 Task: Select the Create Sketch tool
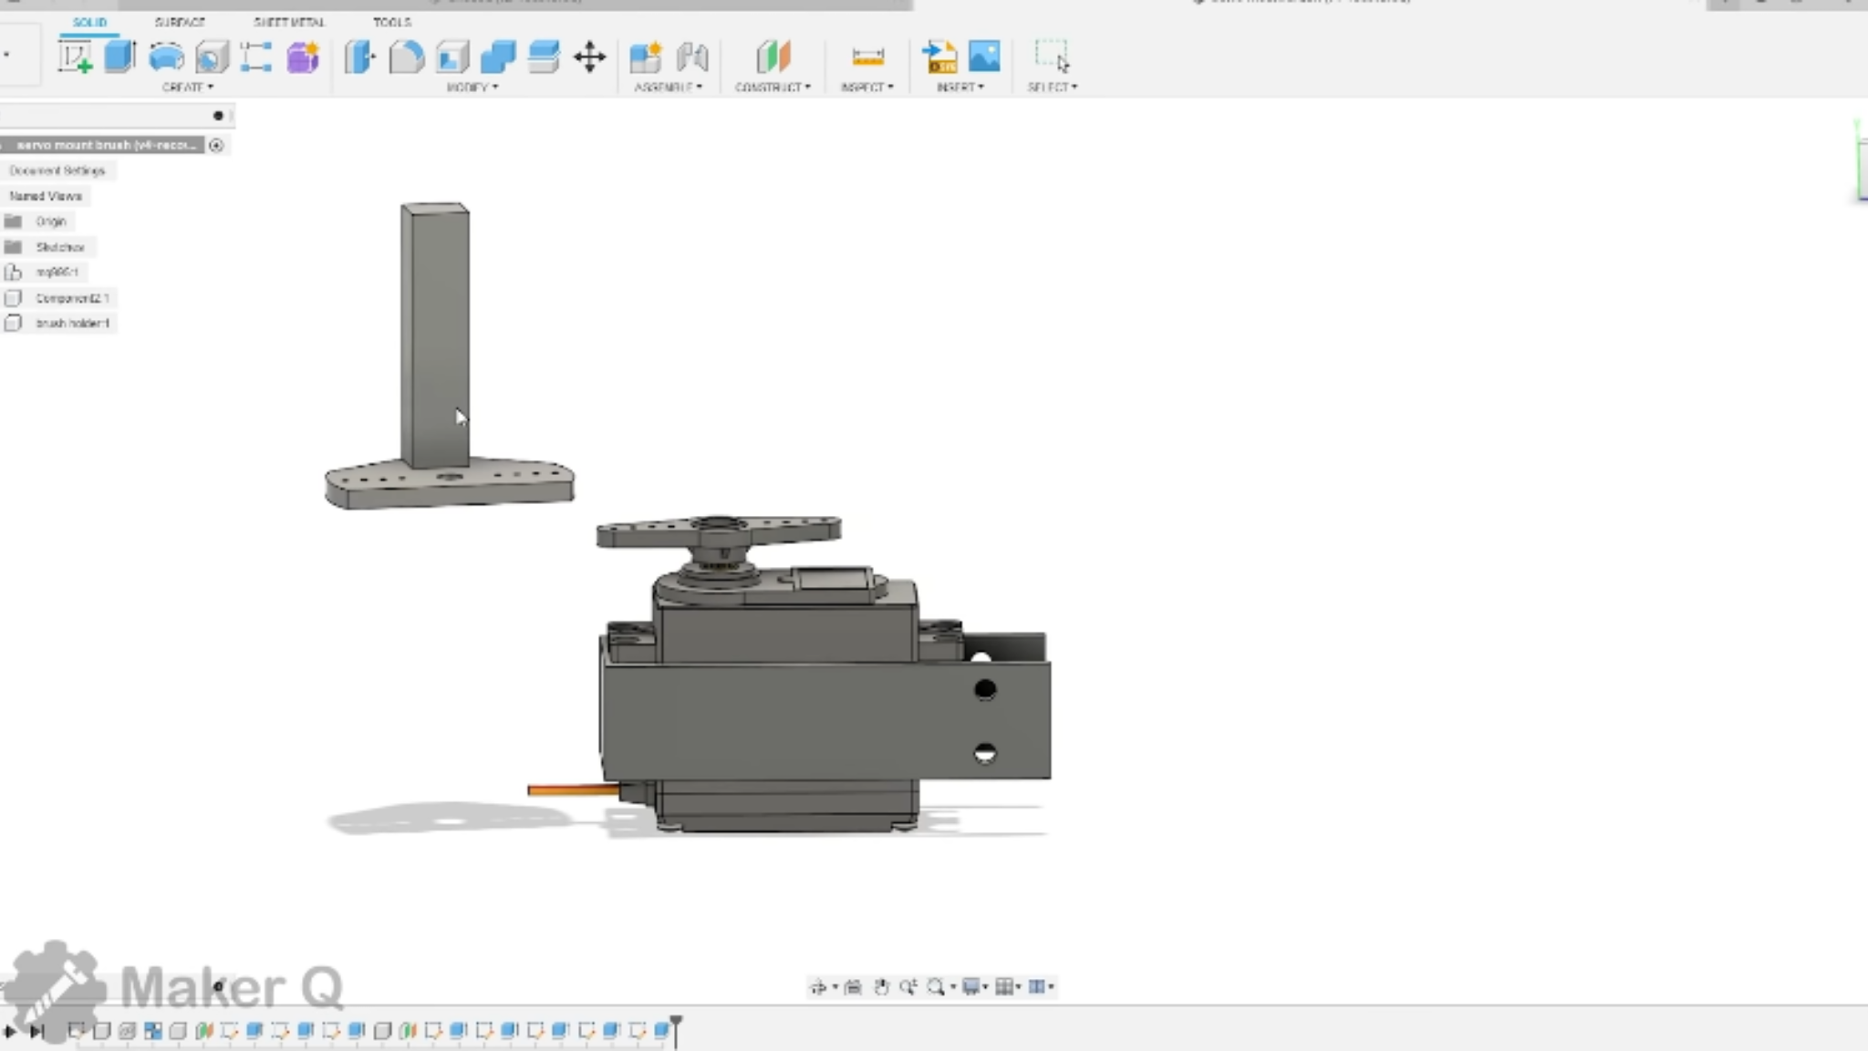77,57
